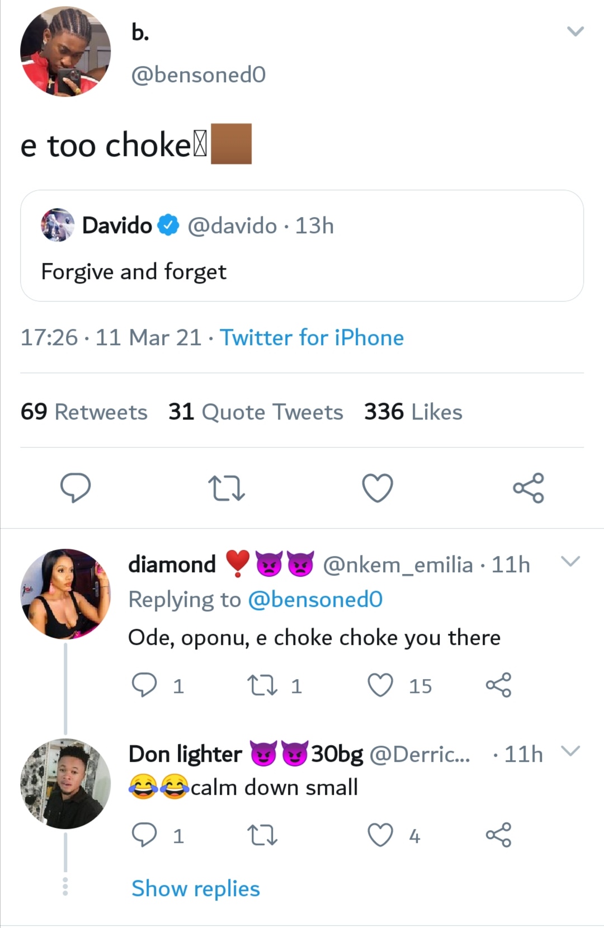
Task: Like Don lighter's reply with 4 likes
Action: click(381, 835)
